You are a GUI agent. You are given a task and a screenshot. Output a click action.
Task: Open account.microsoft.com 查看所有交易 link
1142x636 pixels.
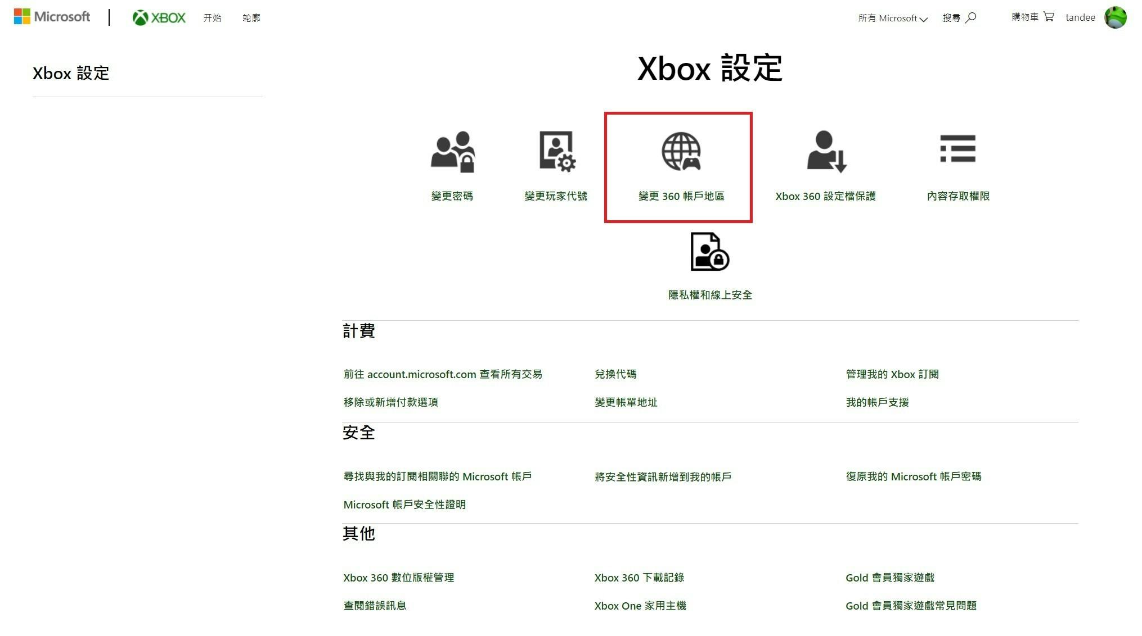coord(443,374)
